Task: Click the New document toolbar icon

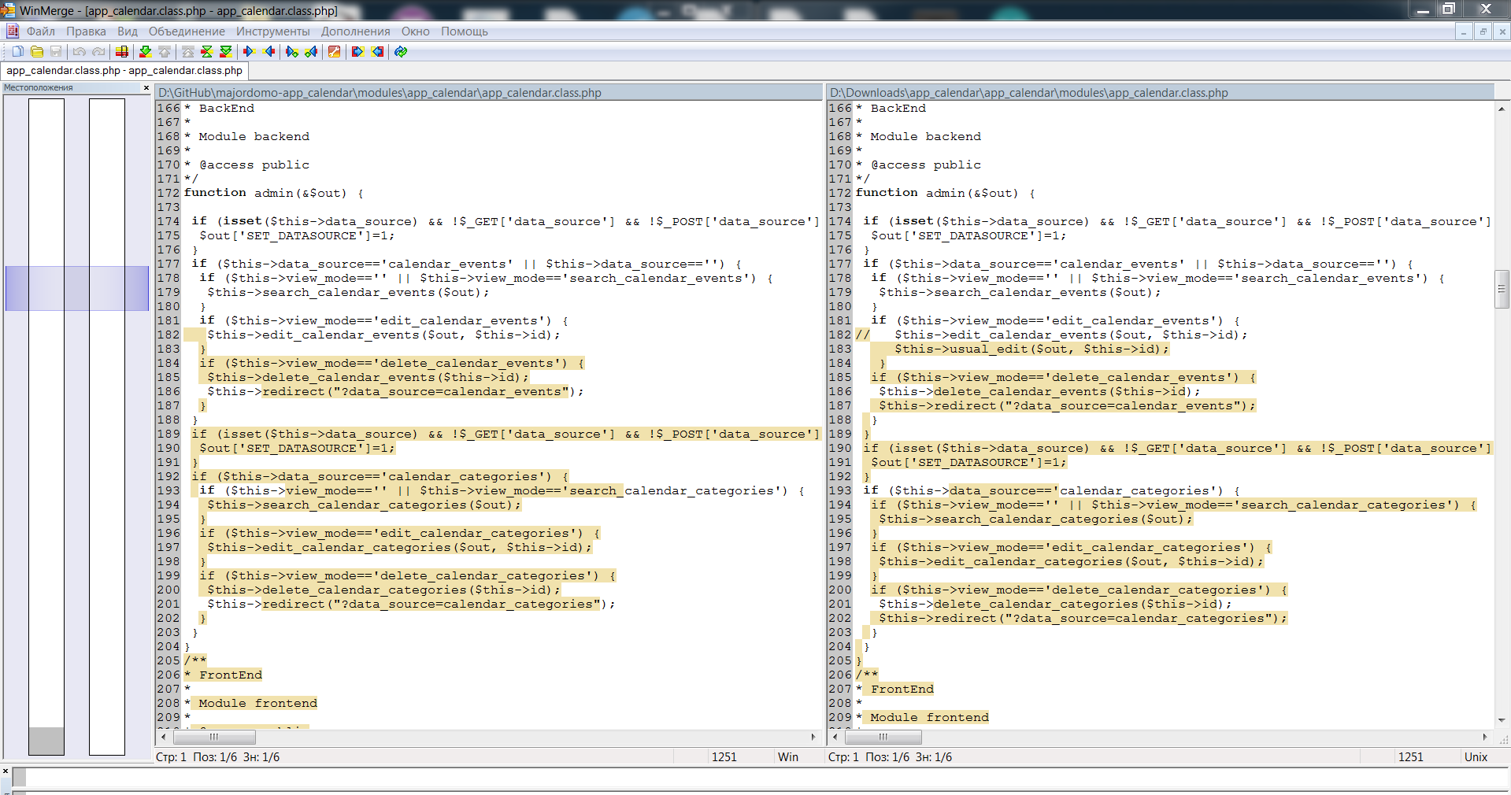Action: [x=17, y=52]
